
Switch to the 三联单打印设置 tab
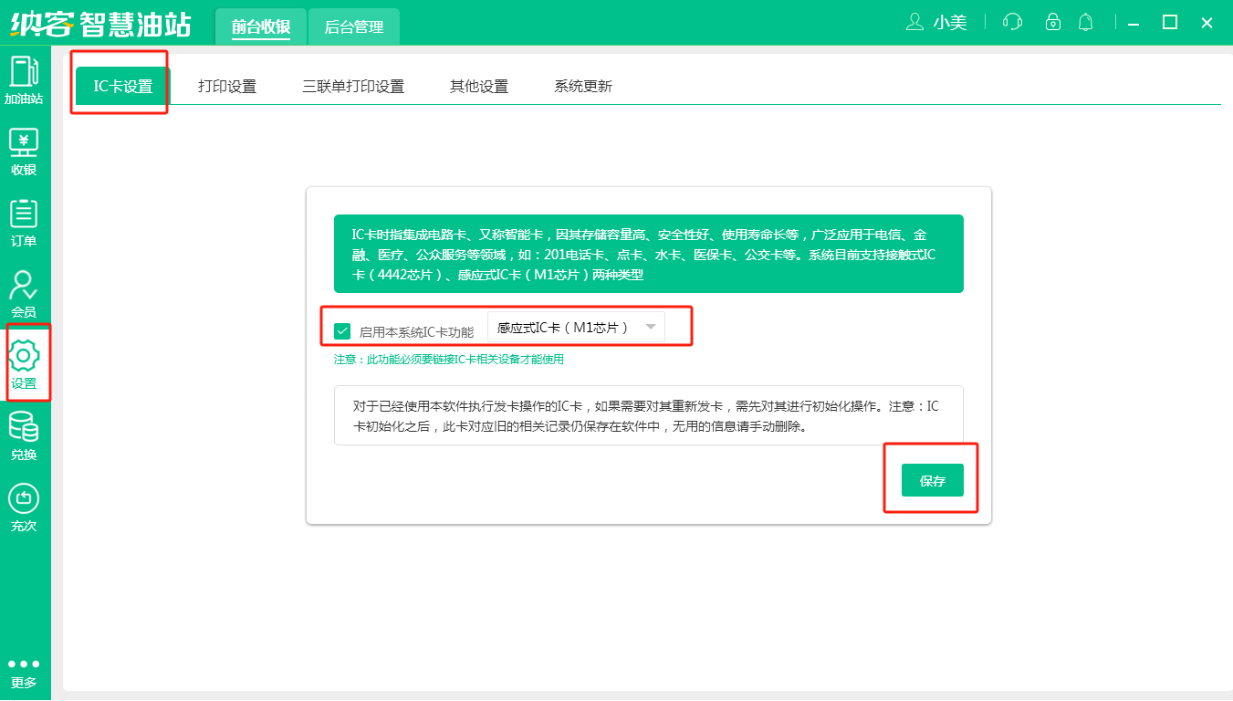353,87
